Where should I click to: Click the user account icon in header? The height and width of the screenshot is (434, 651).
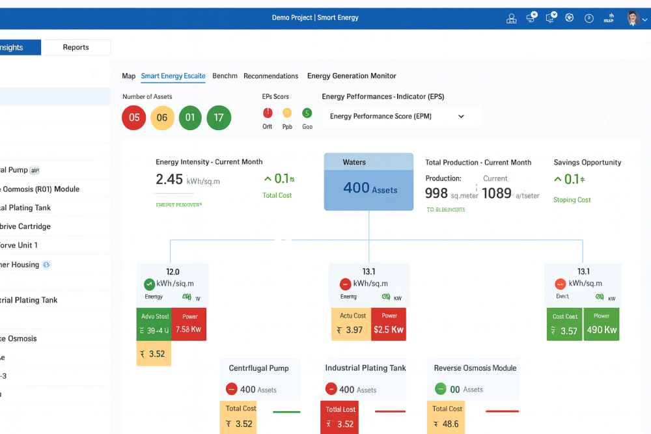[511, 18]
